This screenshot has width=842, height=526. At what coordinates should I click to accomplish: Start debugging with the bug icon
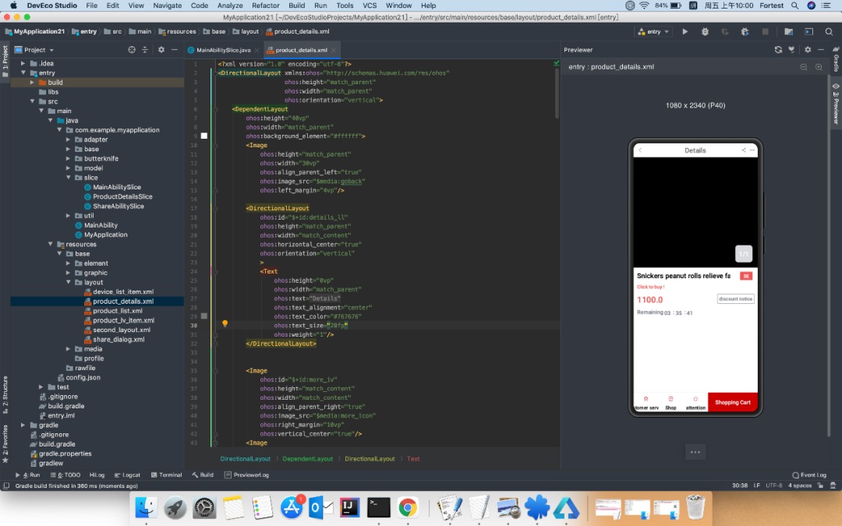(705, 32)
